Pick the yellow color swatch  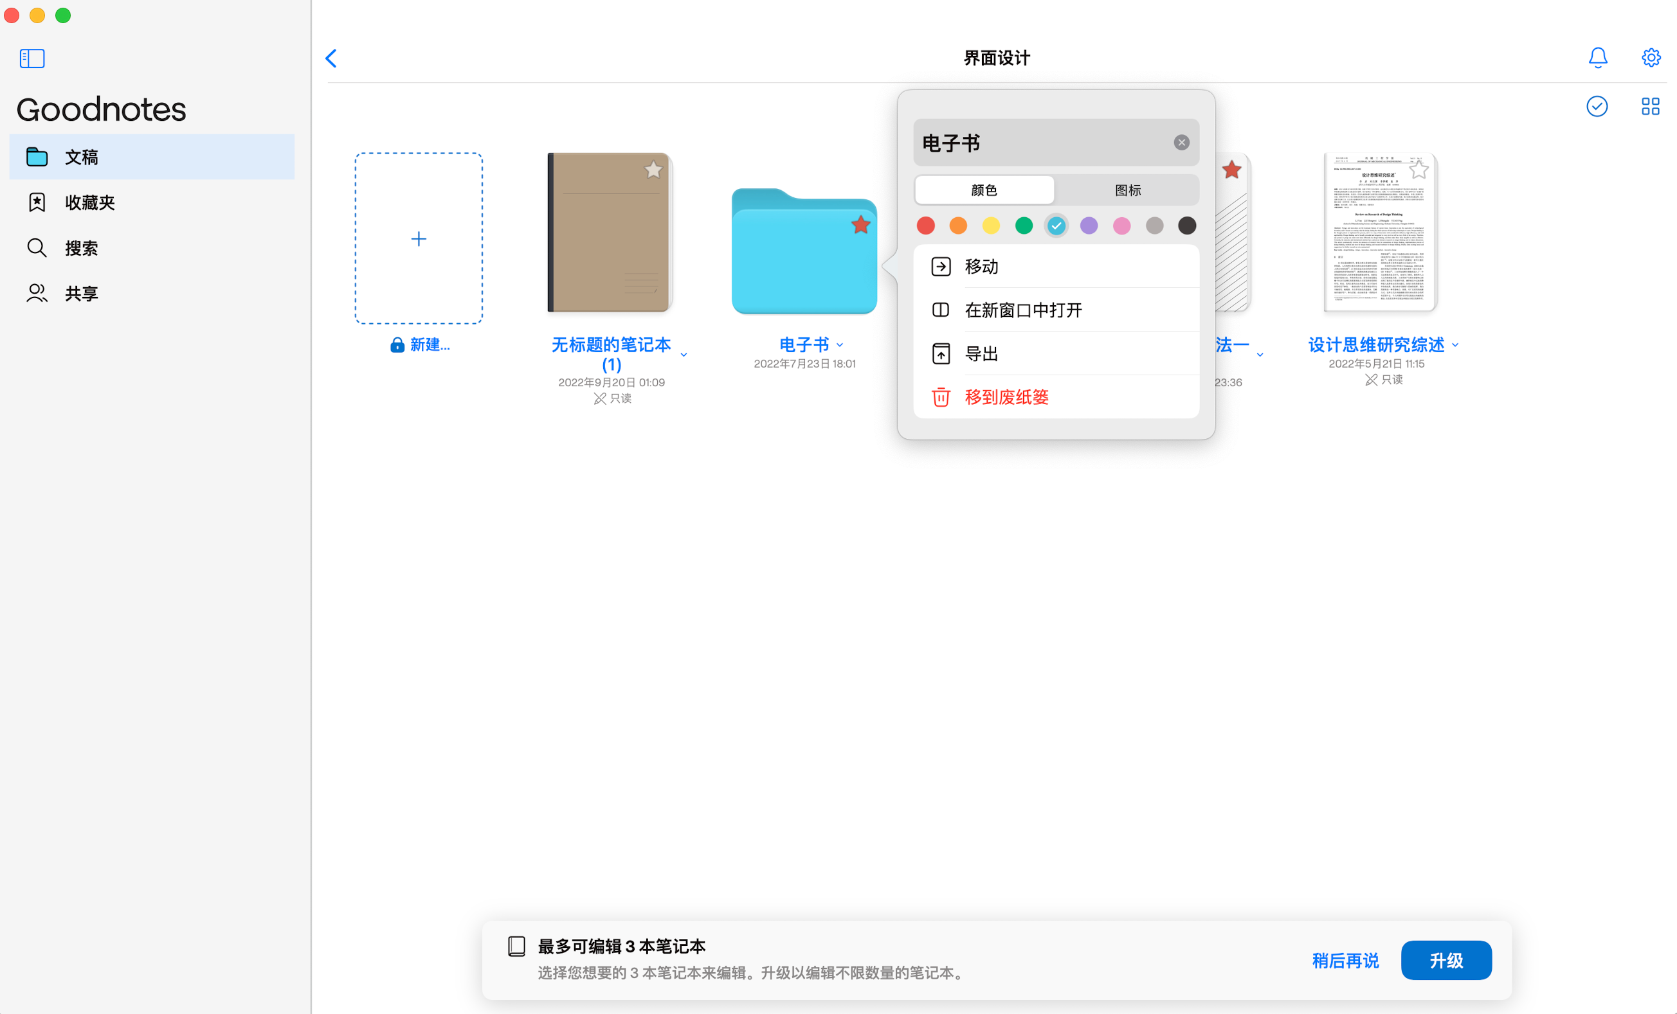pyautogui.click(x=991, y=225)
